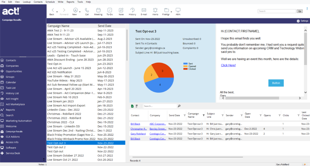Screen dimensions: 310x166
Task: Expand the FileMgr dropdown arrow
Action: tap(171, 12)
